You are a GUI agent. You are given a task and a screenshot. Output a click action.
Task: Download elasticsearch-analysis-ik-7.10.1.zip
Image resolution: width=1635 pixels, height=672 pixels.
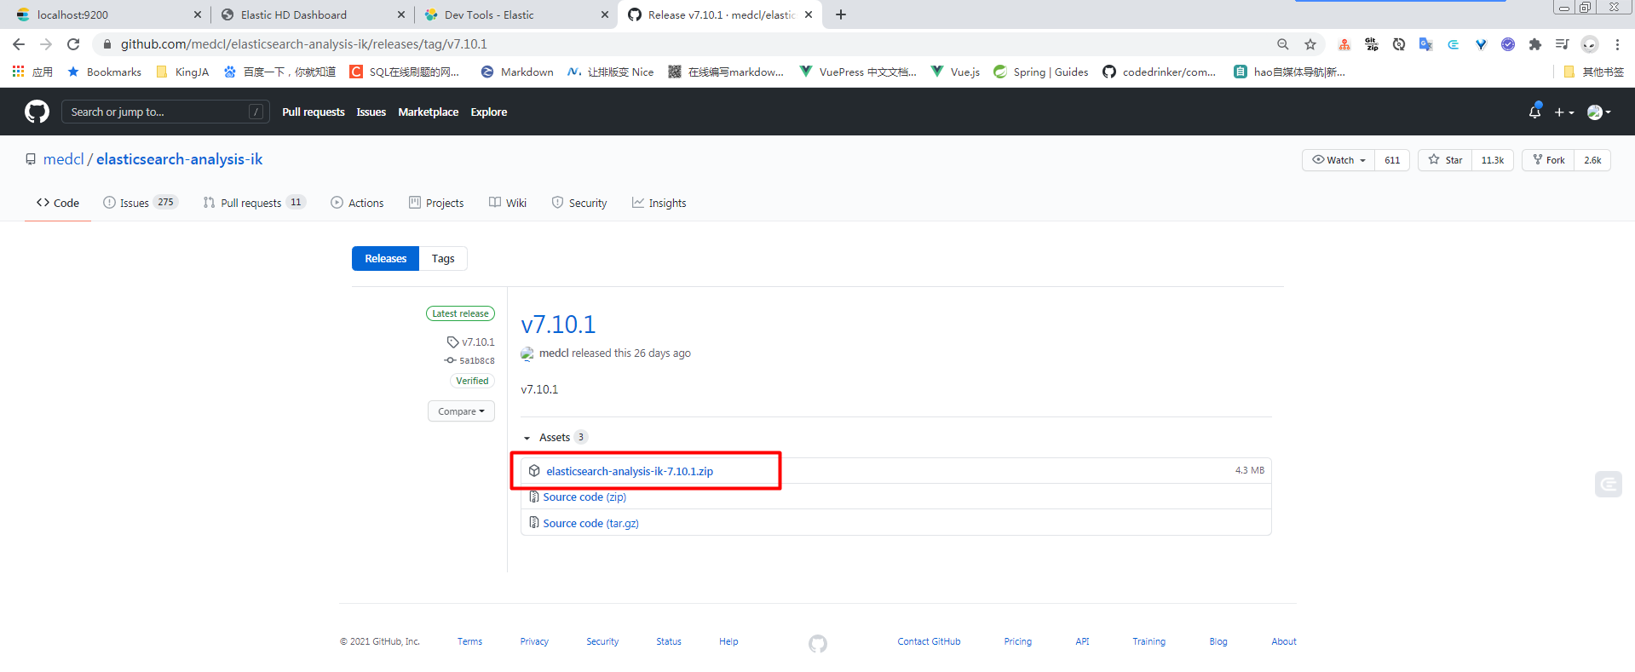pos(630,471)
